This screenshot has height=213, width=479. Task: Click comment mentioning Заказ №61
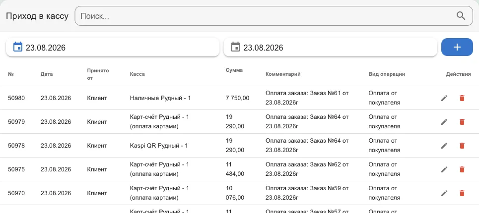pyautogui.click(x=307, y=98)
